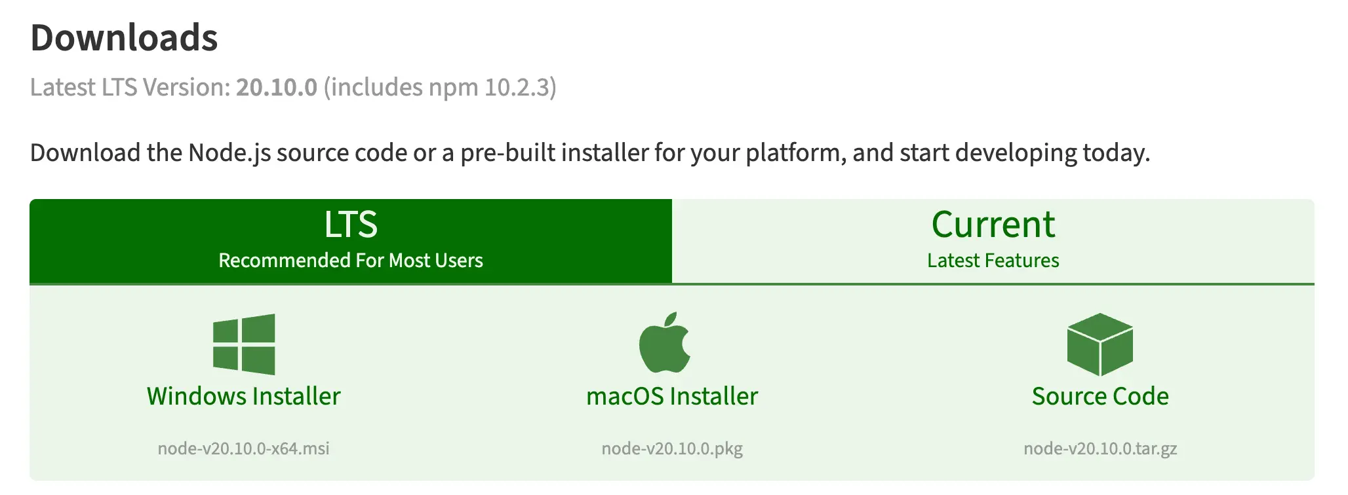Switch to the Current tab

[x=993, y=241]
